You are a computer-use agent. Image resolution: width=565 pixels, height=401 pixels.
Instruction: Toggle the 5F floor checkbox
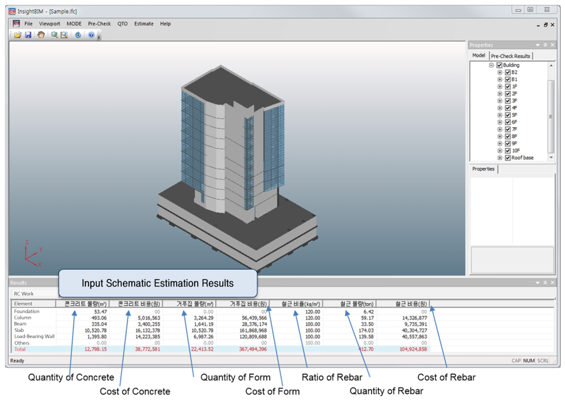tap(508, 115)
